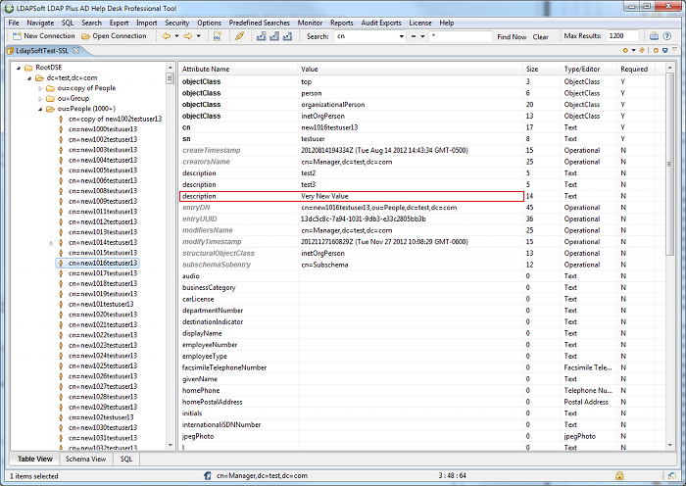
Task: Click the orange circle icon in view toolbar
Action: (625, 50)
